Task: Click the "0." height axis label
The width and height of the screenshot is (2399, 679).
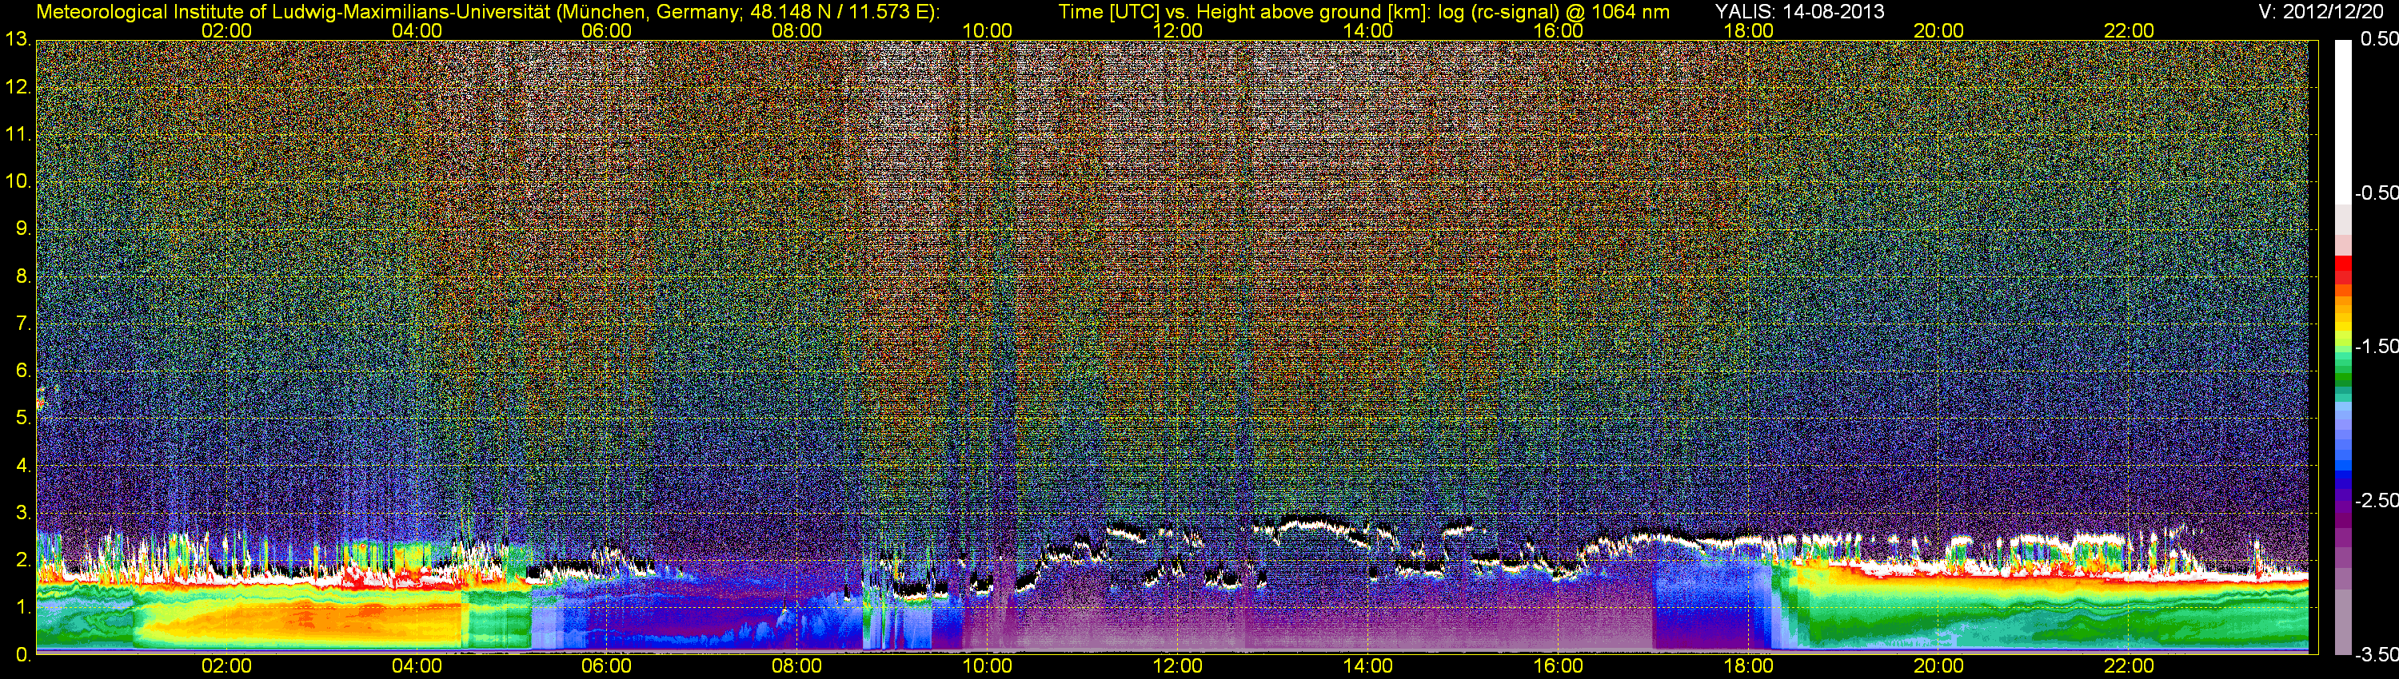Action: [x=22, y=655]
